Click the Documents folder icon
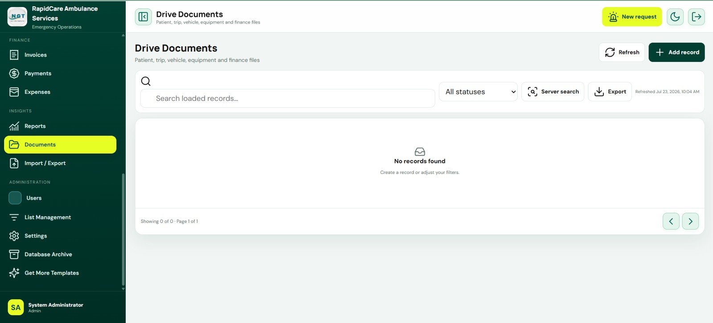Screen dimensions: 713x323 (14, 145)
